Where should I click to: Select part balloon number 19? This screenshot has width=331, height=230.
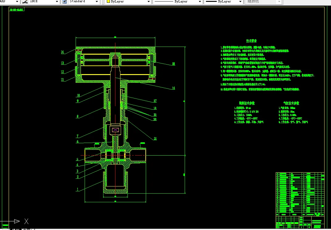pos(155,115)
